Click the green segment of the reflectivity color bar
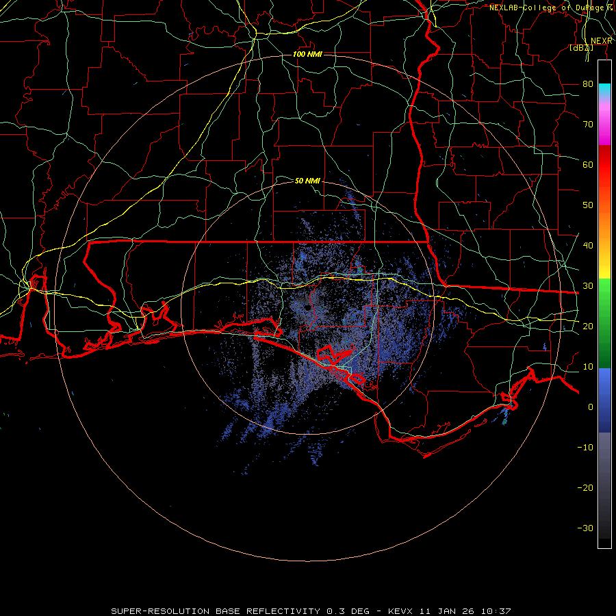The image size is (616, 616). (x=604, y=323)
